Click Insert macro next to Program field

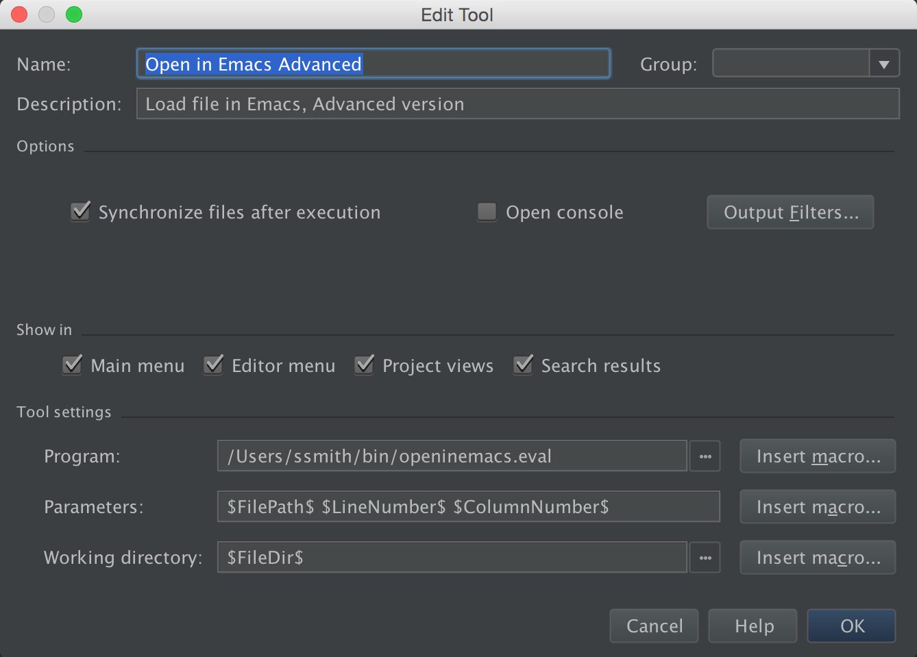[817, 456]
